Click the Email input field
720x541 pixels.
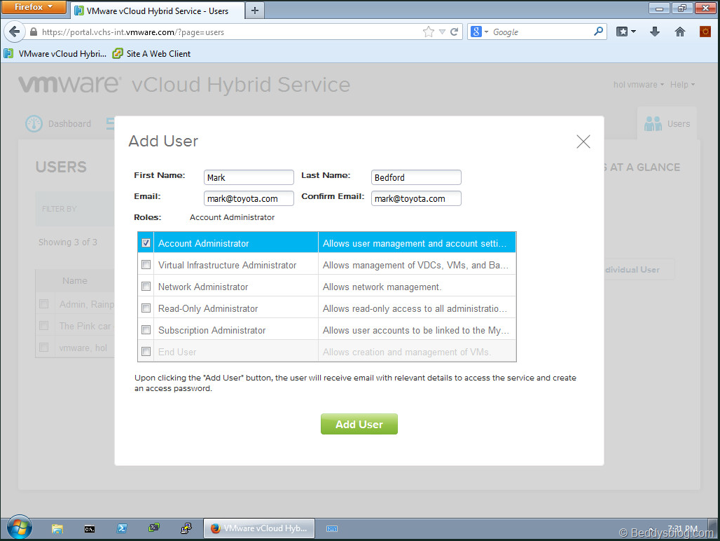[x=249, y=198]
